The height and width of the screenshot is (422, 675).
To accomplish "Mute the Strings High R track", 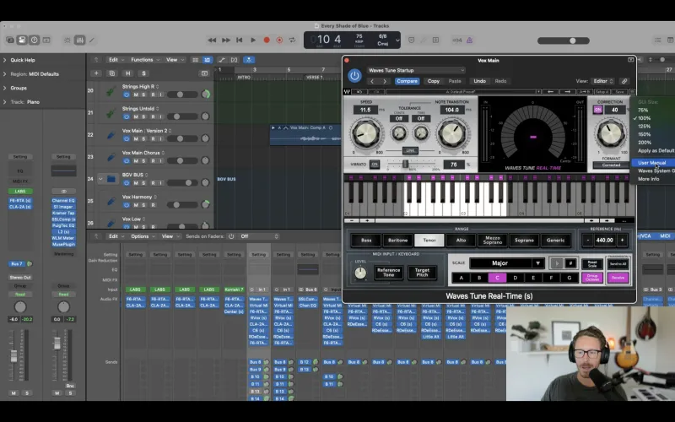I will coord(135,94).
